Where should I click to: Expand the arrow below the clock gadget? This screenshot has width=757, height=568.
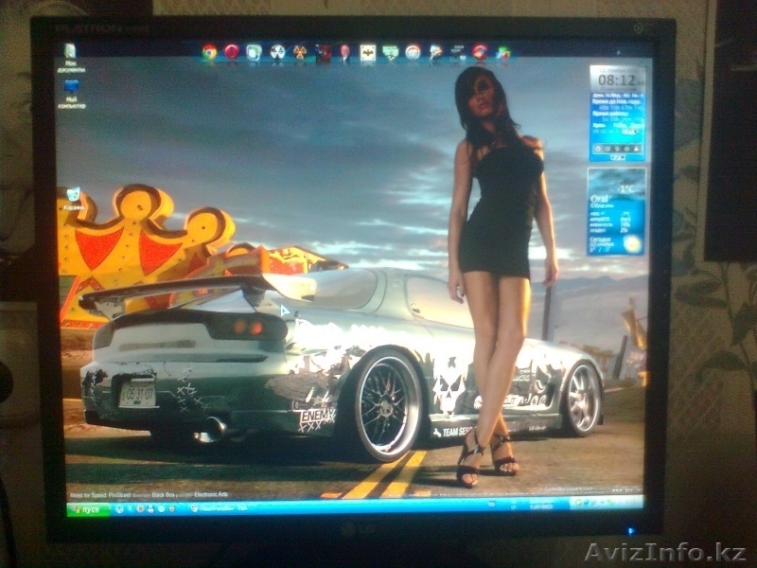point(617,158)
